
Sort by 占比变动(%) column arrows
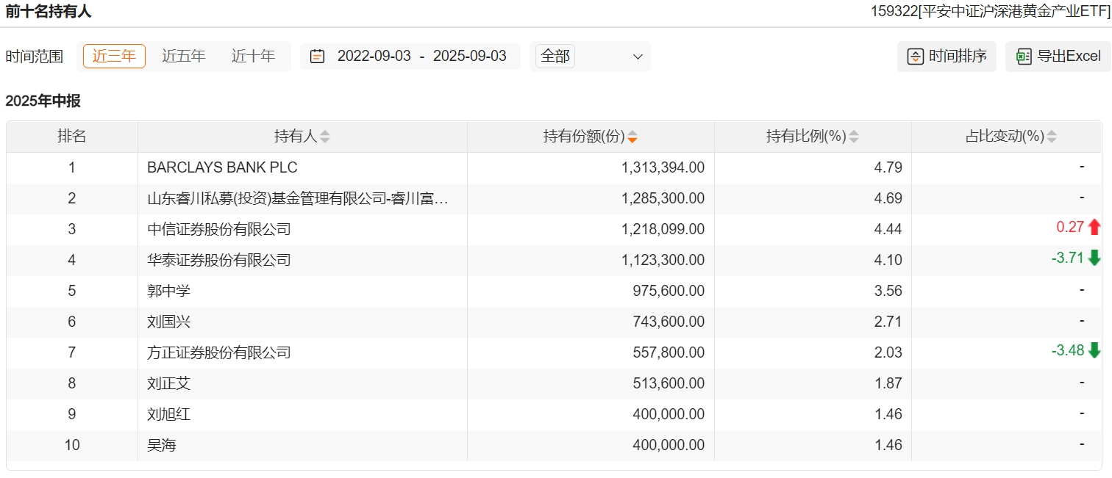(x=1052, y=137)
